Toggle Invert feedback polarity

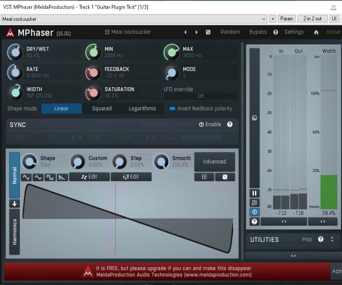(x=201, y=109)
